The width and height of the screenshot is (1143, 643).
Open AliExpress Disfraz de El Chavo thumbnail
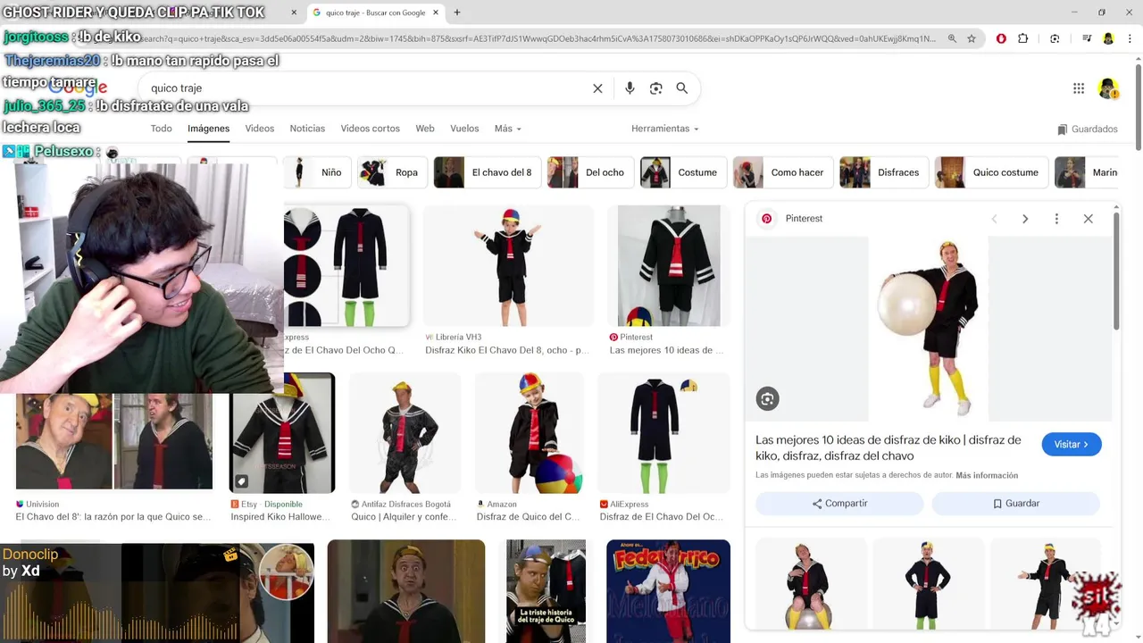coord(663,433)
